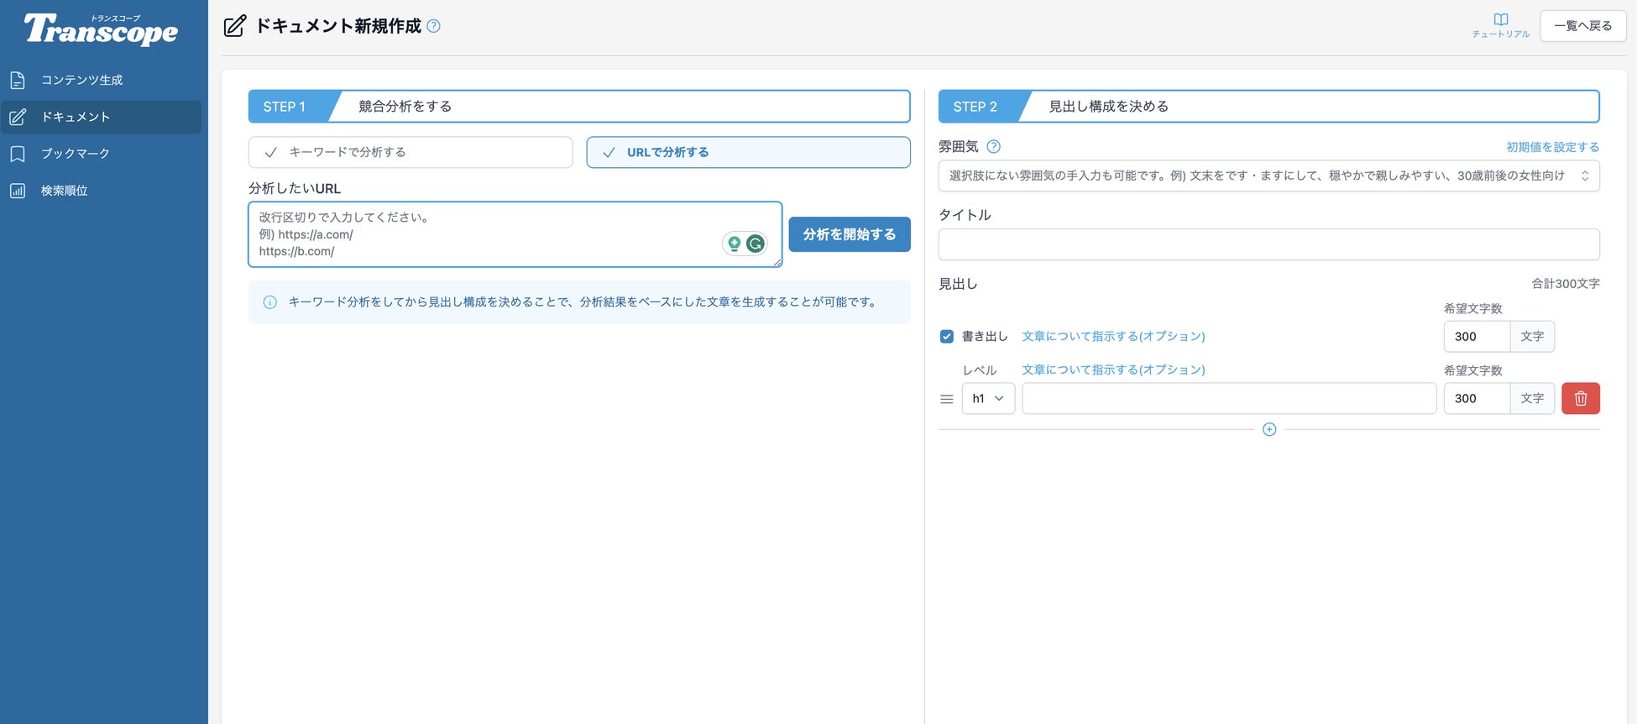Click the ドキュメント edit icon in sidebar
The width and height of the screenshot is (1637, 724).
click(x=18, y=118)
